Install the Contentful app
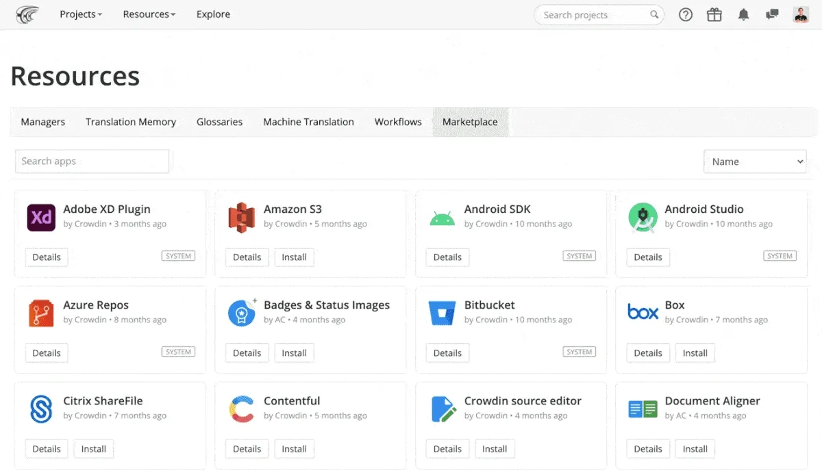 click(294, 449)
